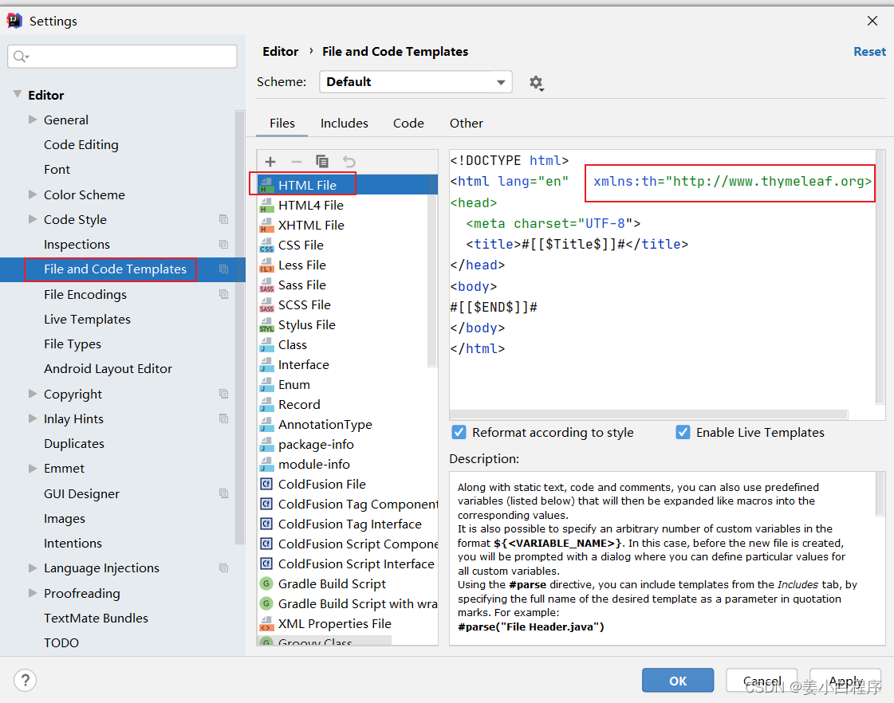The image size is (894, 703).
Task: Expand the Copyright settings node
Action: [33, 394]
